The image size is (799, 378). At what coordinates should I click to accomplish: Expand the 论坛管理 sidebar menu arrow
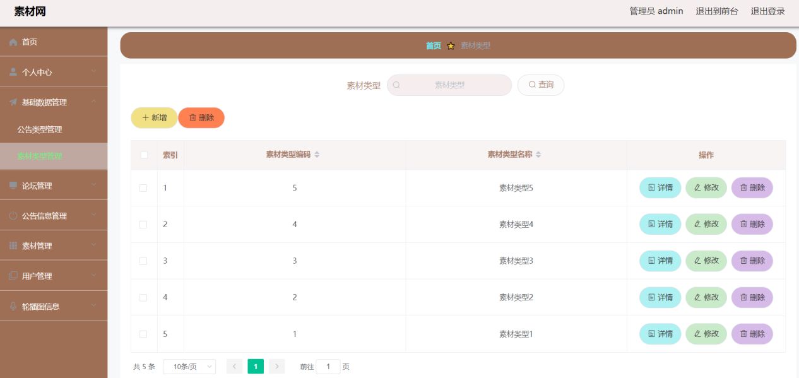[x=93, y=185]
